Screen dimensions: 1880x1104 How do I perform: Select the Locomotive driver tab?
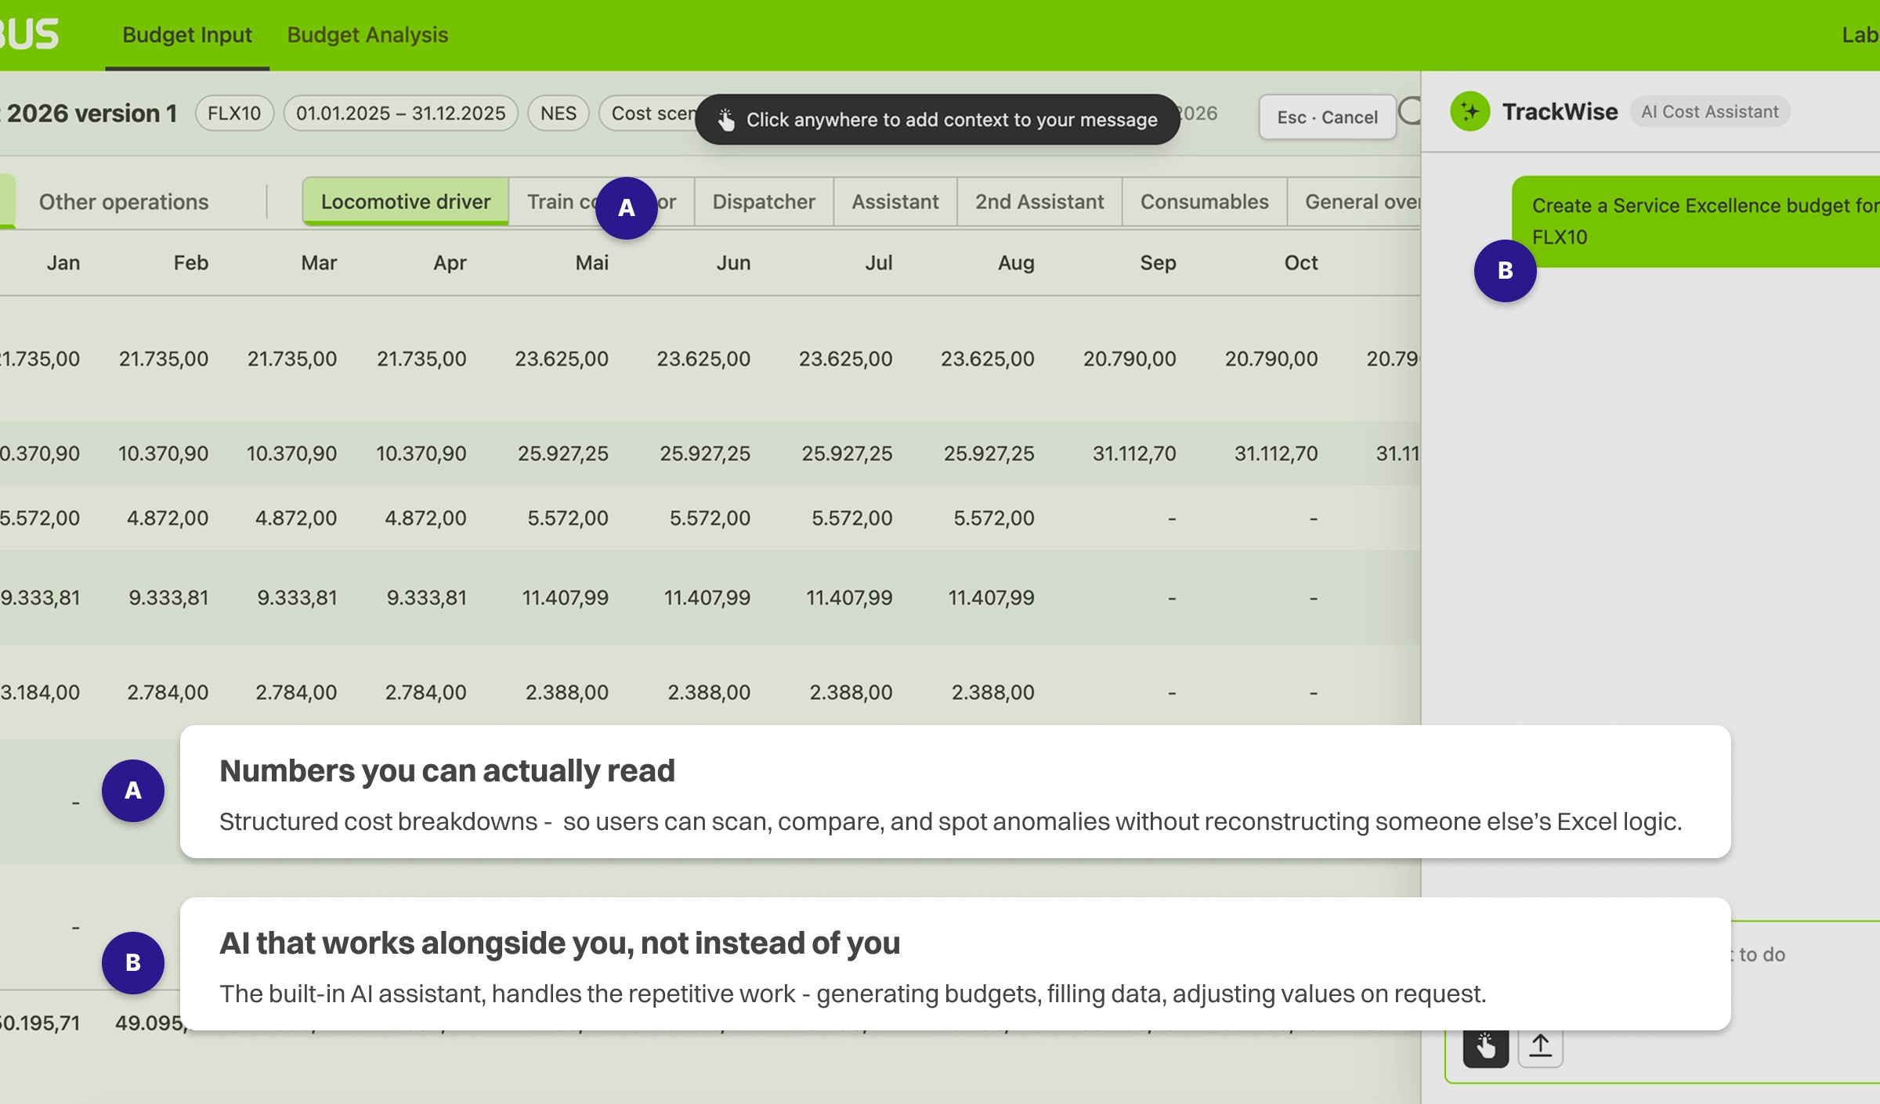[x=405, y=201]
